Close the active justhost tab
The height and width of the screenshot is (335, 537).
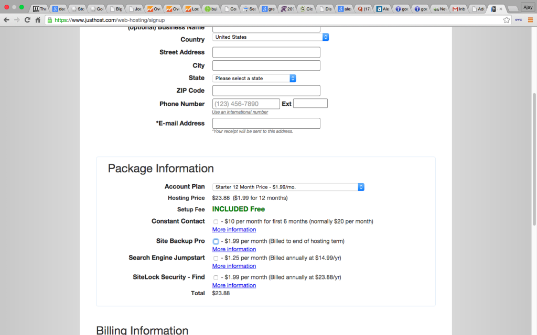coord(501,9)
